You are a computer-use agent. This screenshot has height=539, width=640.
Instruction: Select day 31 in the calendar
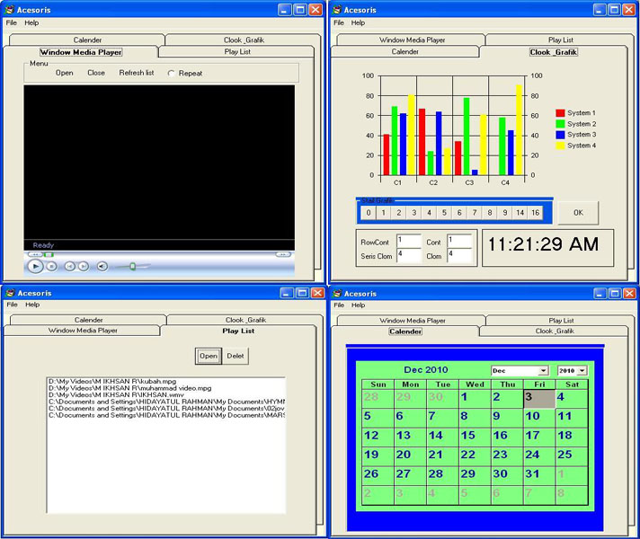click(x=538, y=475)
